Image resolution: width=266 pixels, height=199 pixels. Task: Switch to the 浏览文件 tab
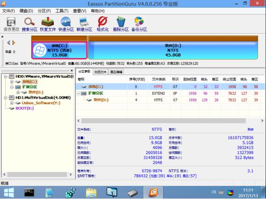pos(100,72)
